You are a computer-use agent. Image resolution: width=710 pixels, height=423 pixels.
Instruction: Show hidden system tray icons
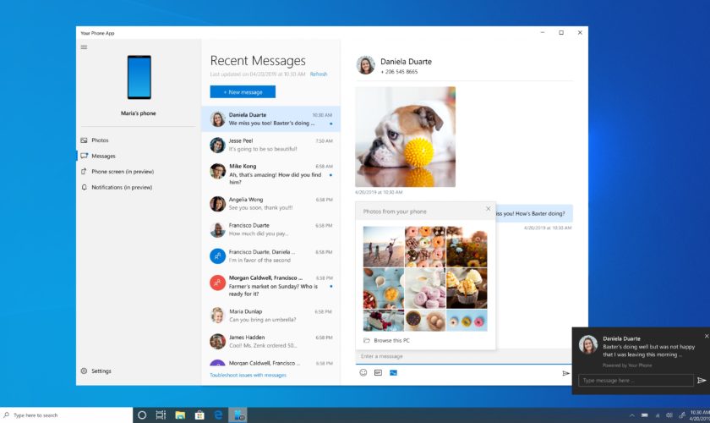[x=631, y=415]
